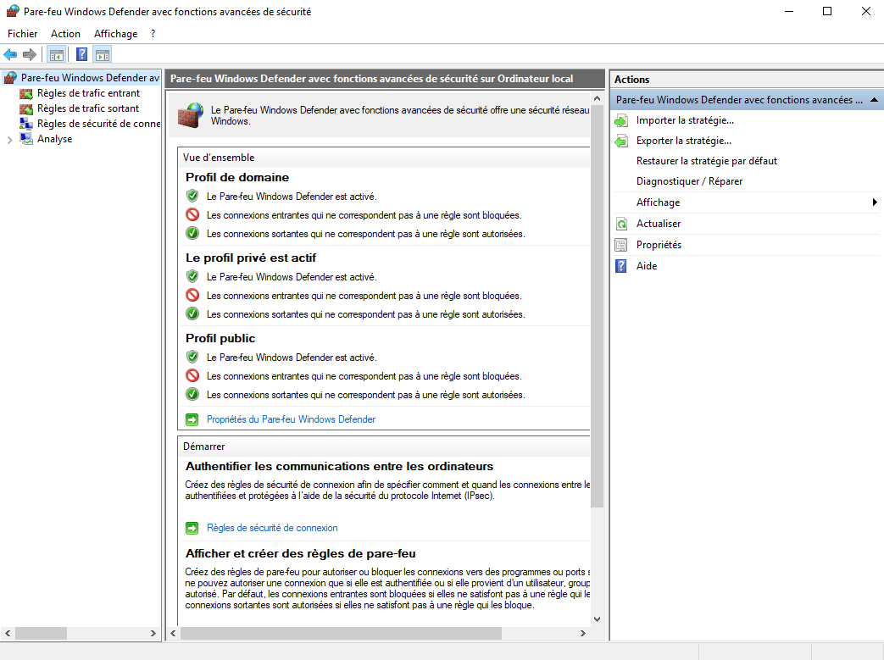Select Règles de trafic sortant in the tree
This screenshot has width=884, height=660.
click(x=87, y=108)
